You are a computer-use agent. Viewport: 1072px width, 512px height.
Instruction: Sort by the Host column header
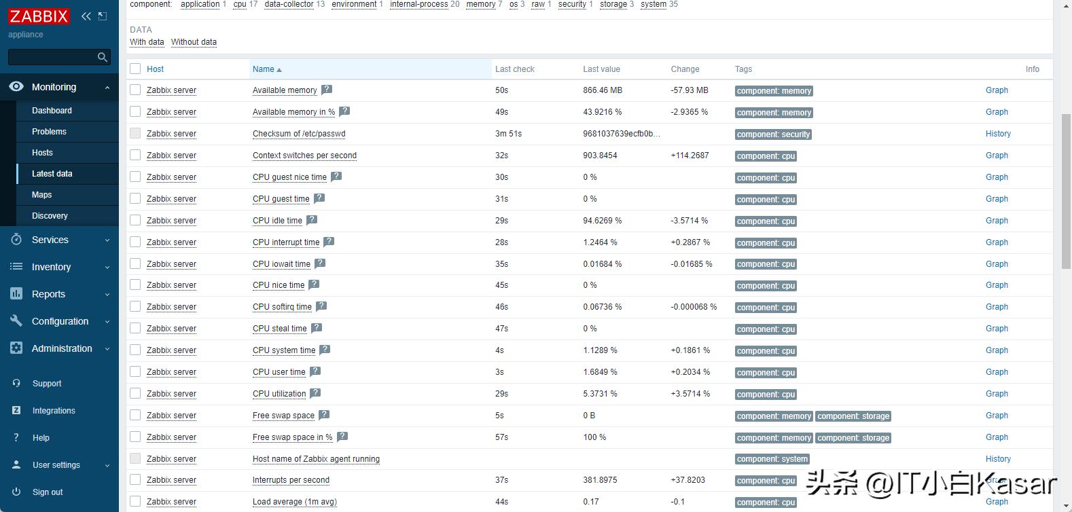tap(155, 69)
